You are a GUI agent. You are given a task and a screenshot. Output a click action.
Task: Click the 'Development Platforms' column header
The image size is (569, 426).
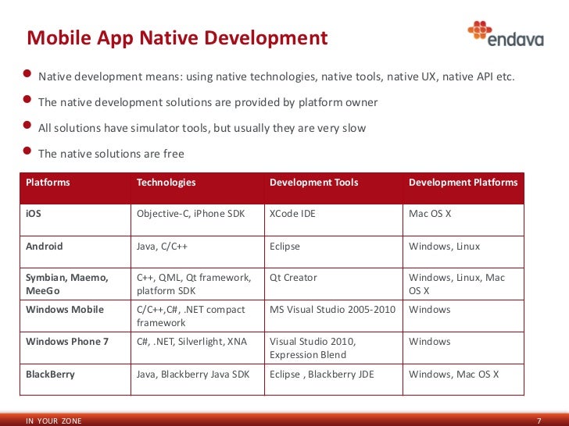[463, 188]
